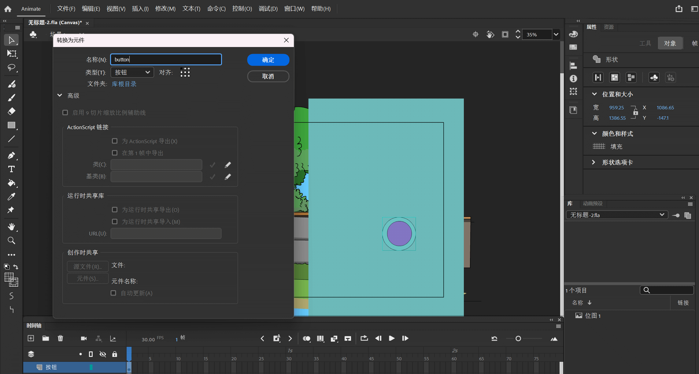This screenshot has height=374, width=699.
Task: Check Export for ActionScript option
Action: [x=115, y=141]
